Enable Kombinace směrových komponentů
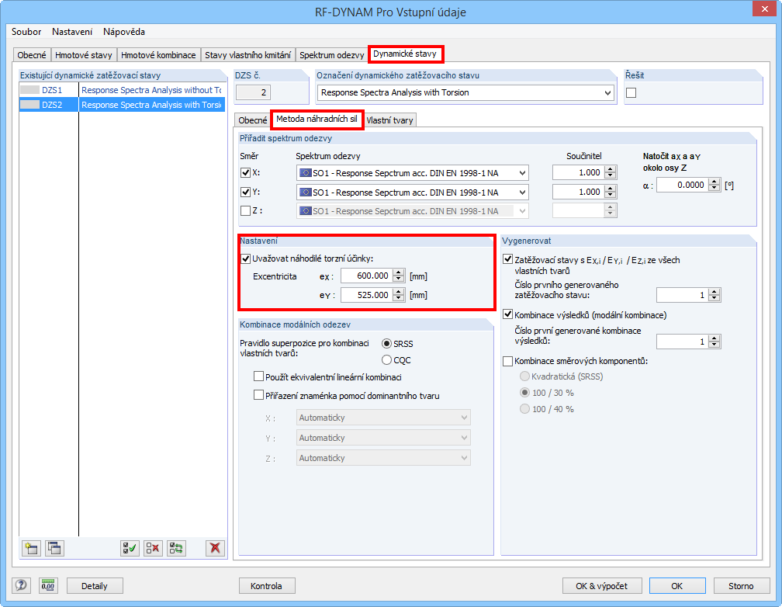The height and width of the screenshot is (607, 782). (x=507, y=361)
